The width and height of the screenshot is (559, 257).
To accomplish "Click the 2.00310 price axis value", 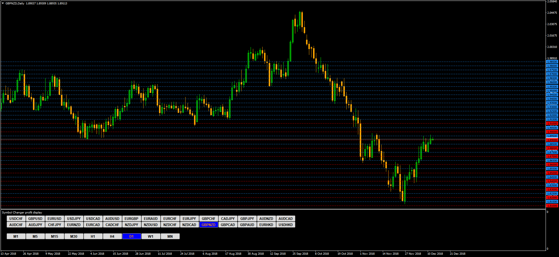I will pos(552,47).
